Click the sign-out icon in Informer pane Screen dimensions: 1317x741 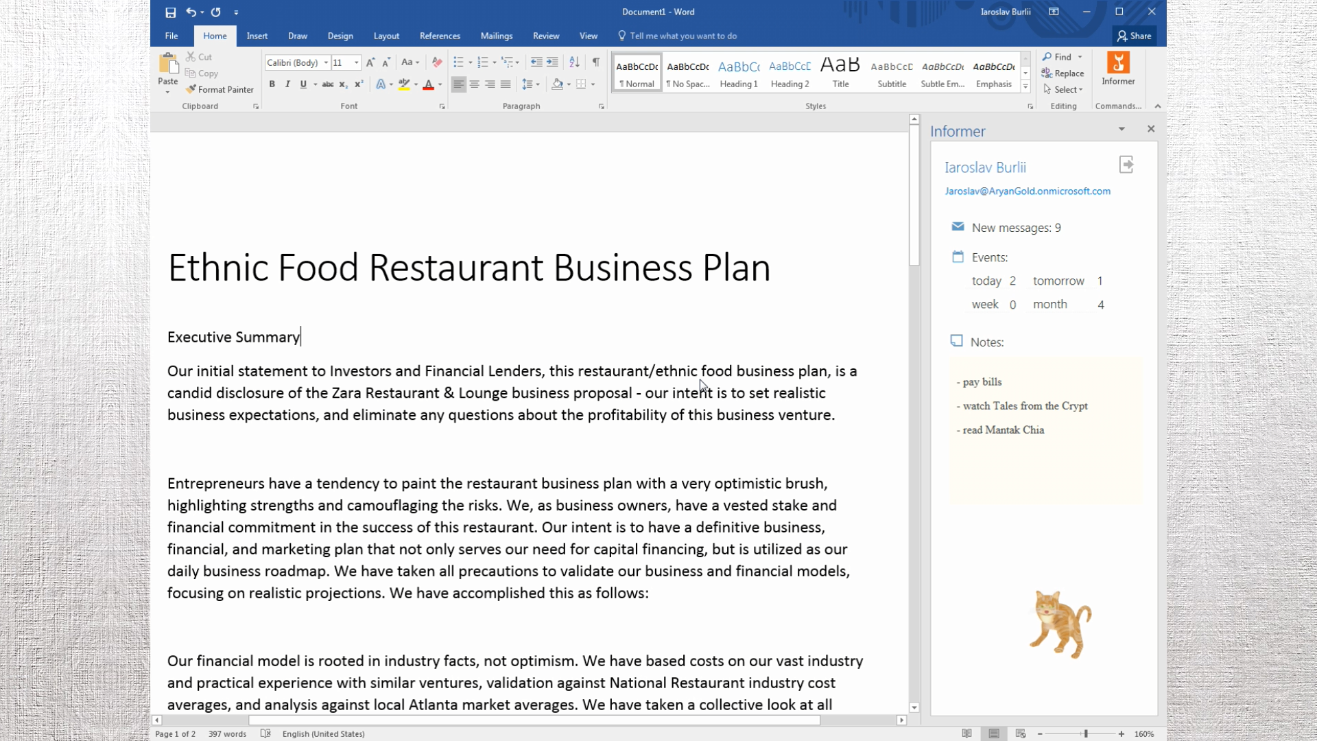point(1126,165)
